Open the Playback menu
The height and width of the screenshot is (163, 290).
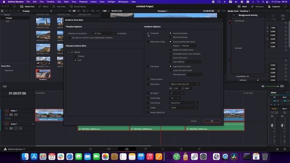tap(83, 2)
